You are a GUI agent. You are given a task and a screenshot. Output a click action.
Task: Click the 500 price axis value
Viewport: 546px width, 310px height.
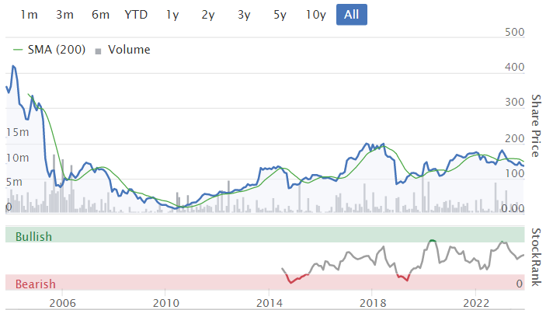point(515,32)
